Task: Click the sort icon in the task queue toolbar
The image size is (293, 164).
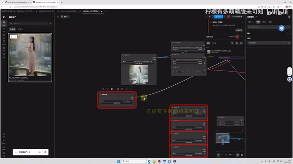Action: (x=237, y=43)
